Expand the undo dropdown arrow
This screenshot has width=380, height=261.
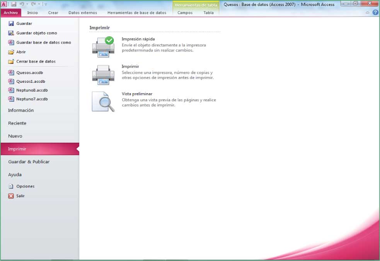pos(27,4)
